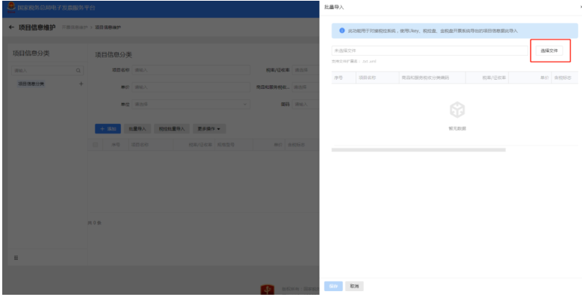
Task: Click the 选择文件 button
Action: pos(549,51)
